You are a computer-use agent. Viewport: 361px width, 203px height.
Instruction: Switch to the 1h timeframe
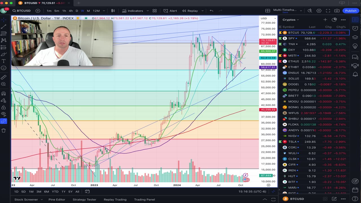coord(64,11)
